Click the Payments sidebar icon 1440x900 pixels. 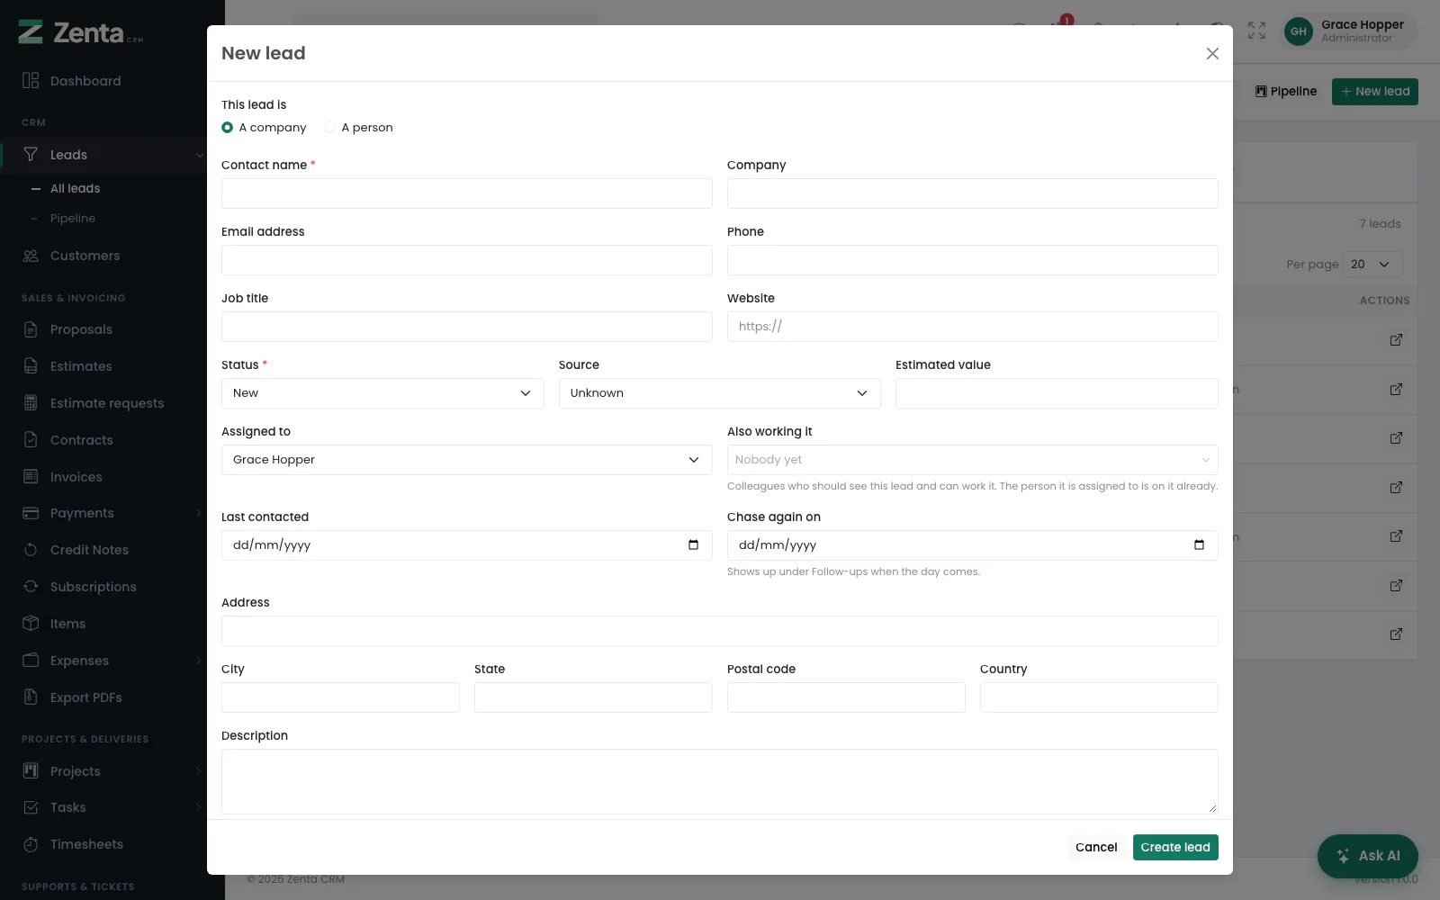point(31,513)
